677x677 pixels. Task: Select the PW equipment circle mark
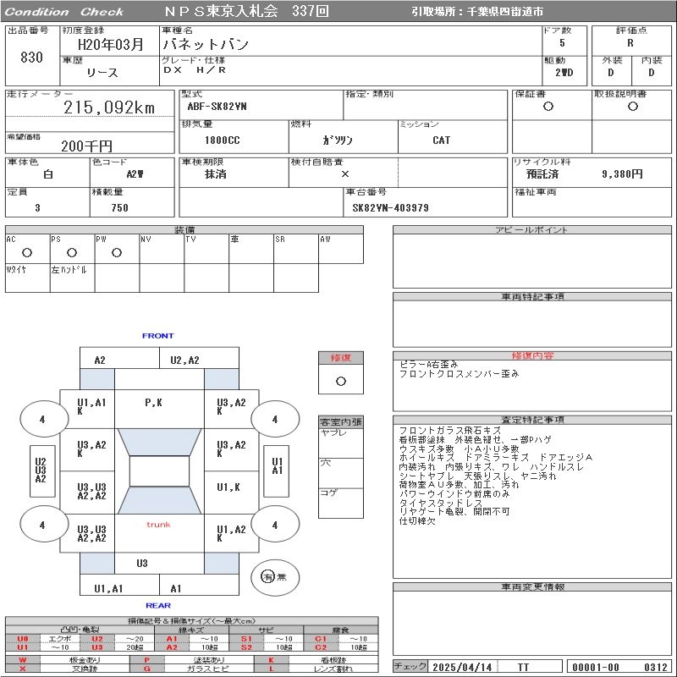pos(117,252)
